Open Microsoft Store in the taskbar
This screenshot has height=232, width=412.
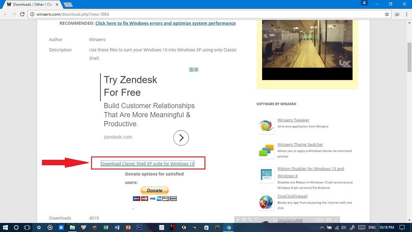[206, 227]
